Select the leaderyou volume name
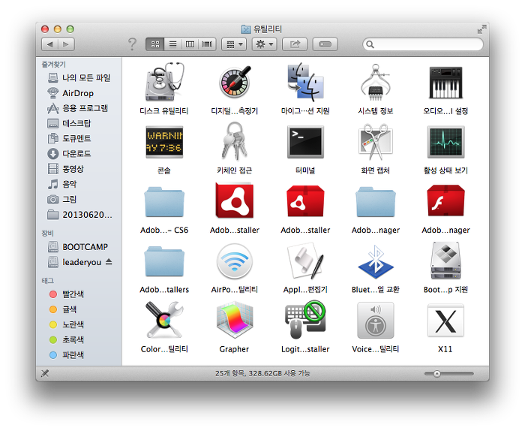The width and height of the screenshot is (525, 431). tap(82, 262)
